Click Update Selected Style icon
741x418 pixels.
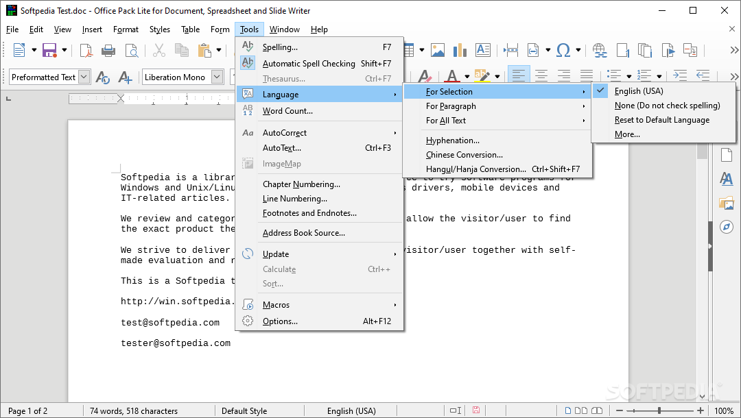(x=102, y=77)
